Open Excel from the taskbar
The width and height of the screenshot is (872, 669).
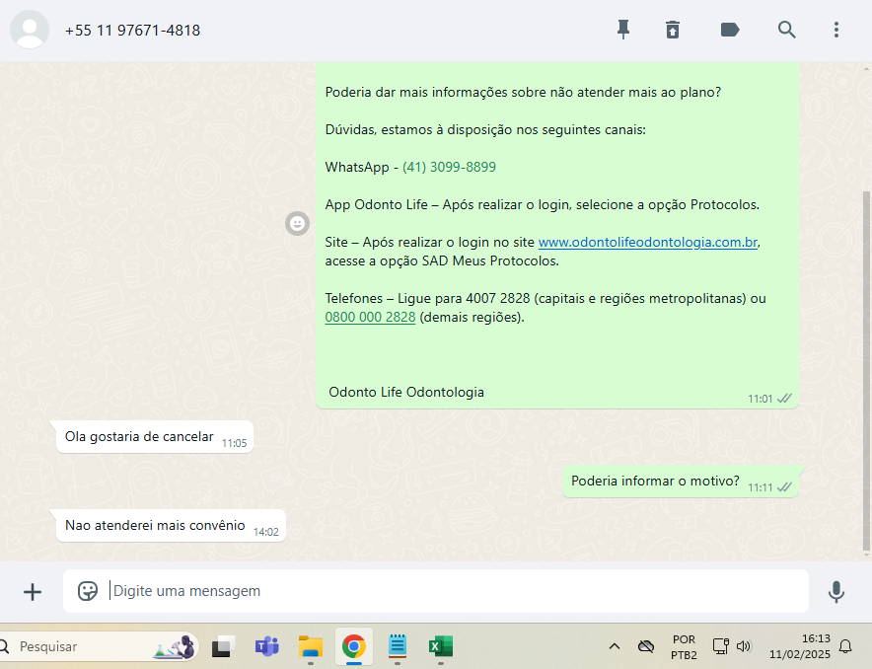(441, 646)
